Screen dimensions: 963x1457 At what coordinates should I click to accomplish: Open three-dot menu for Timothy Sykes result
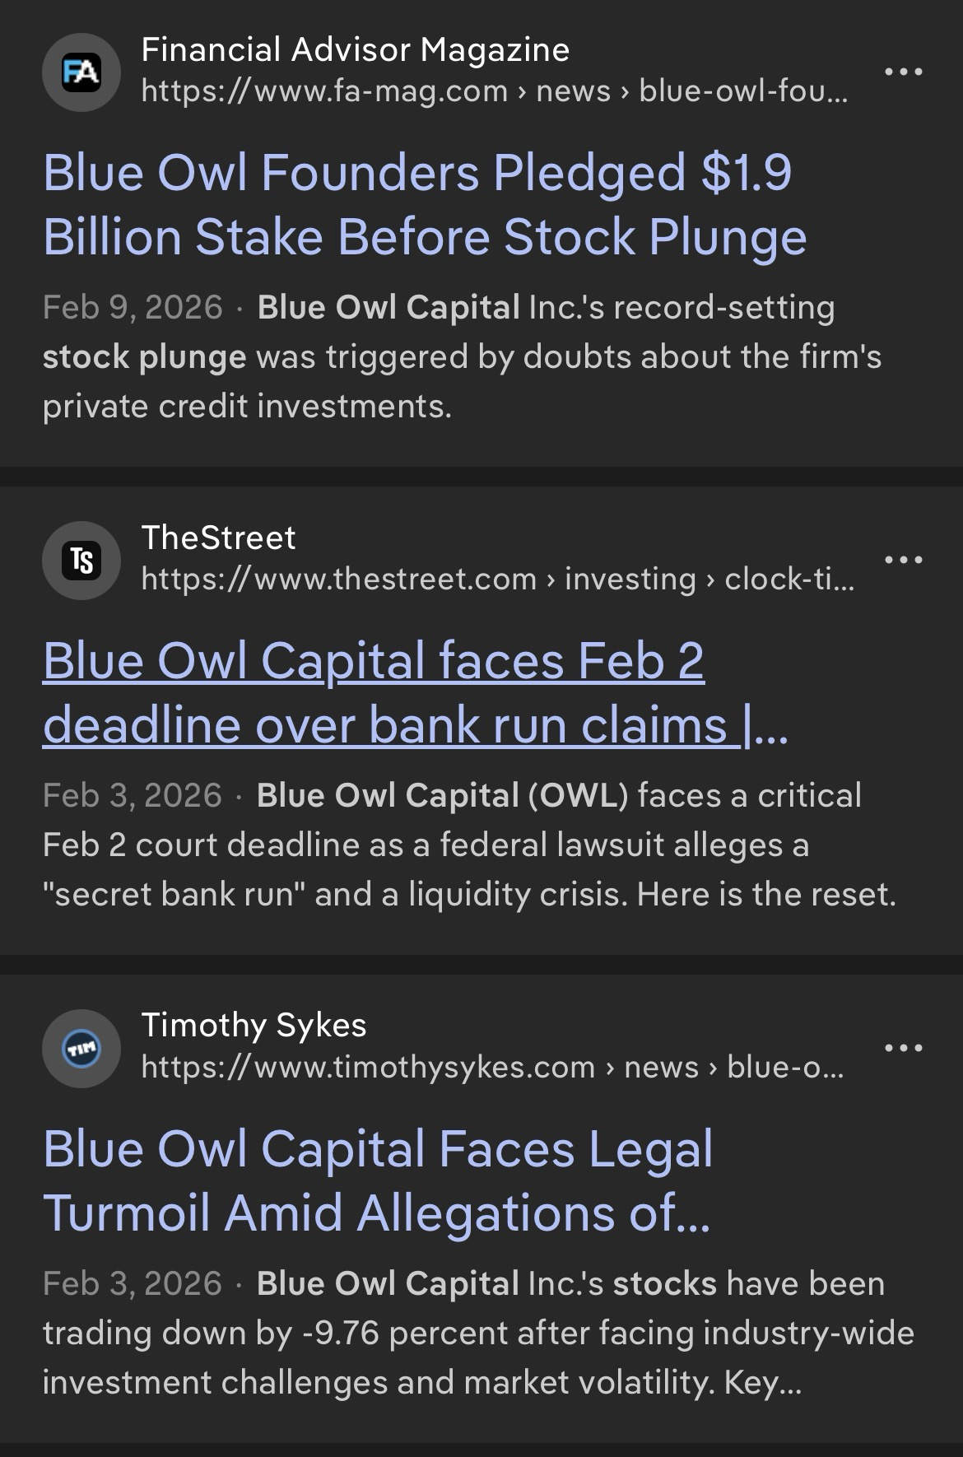point(904,1049)
